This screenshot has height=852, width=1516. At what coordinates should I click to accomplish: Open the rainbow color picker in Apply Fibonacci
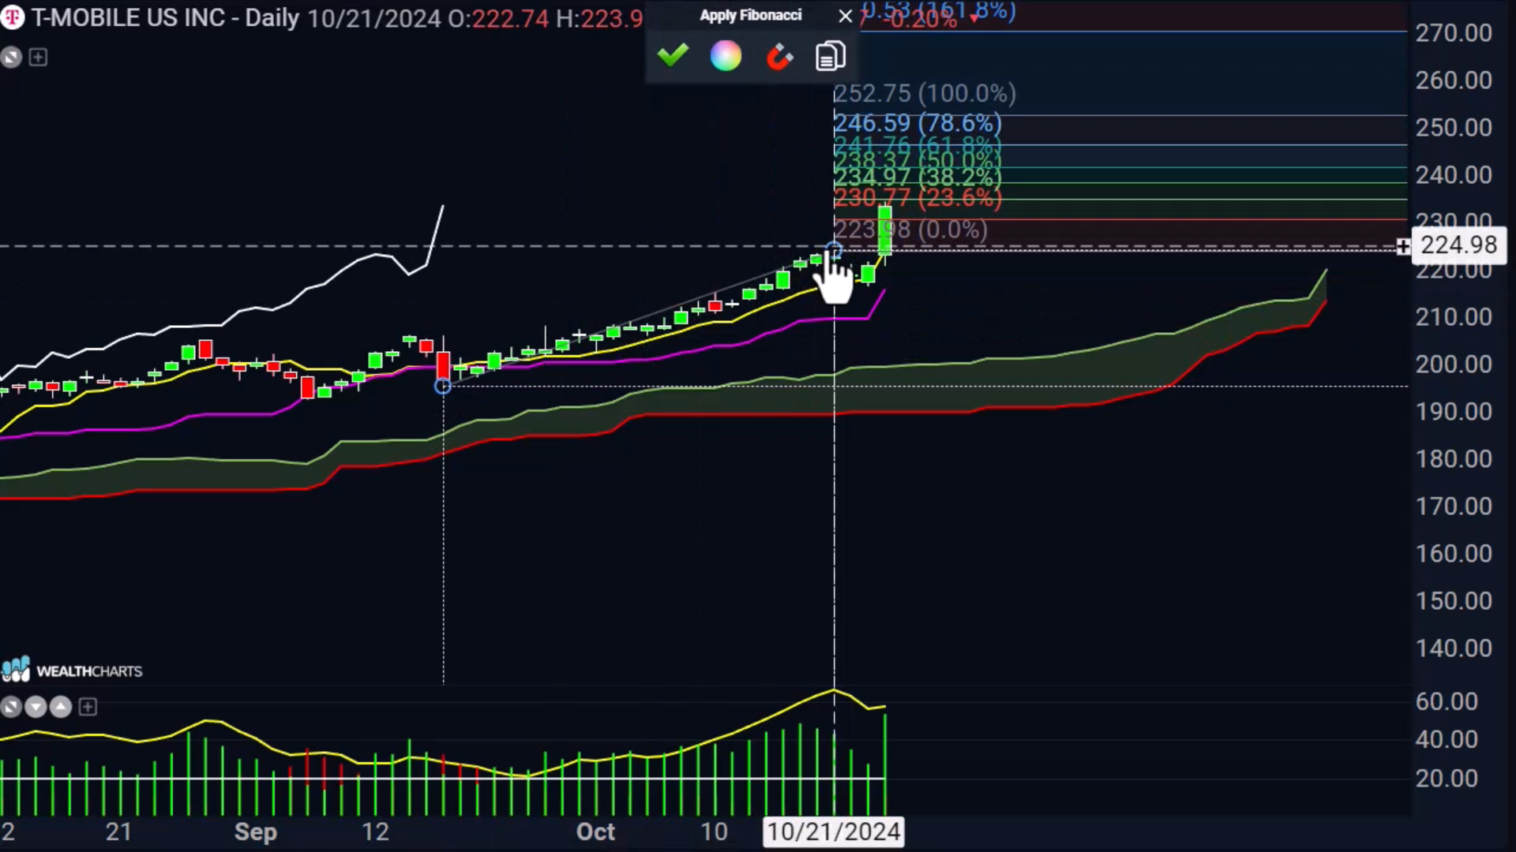(726, 56)
